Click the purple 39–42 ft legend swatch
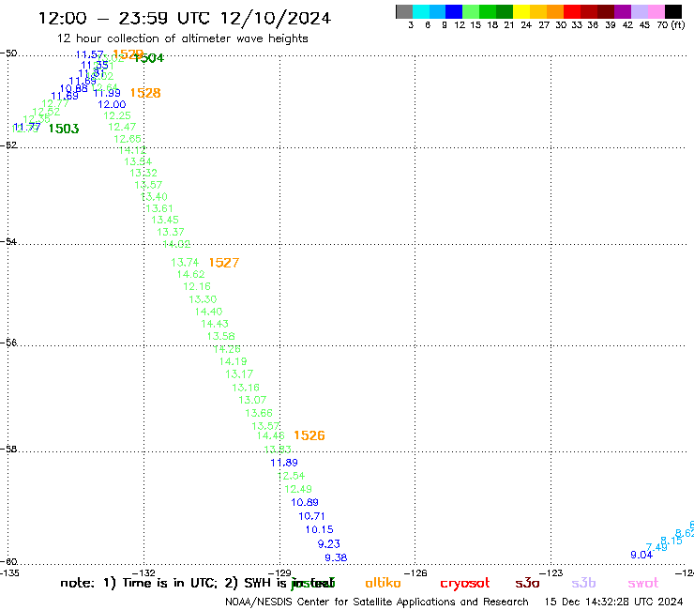The width and height of the screenshot is (694, 610). point(622,11)
